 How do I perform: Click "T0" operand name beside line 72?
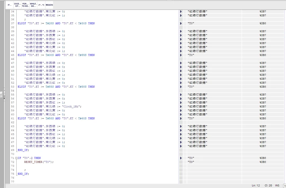191,162
